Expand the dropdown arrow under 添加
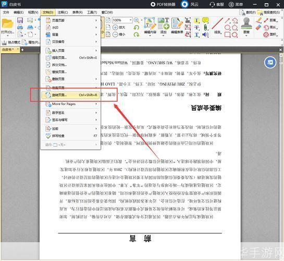The image size is (284, 261). point(163,35)
